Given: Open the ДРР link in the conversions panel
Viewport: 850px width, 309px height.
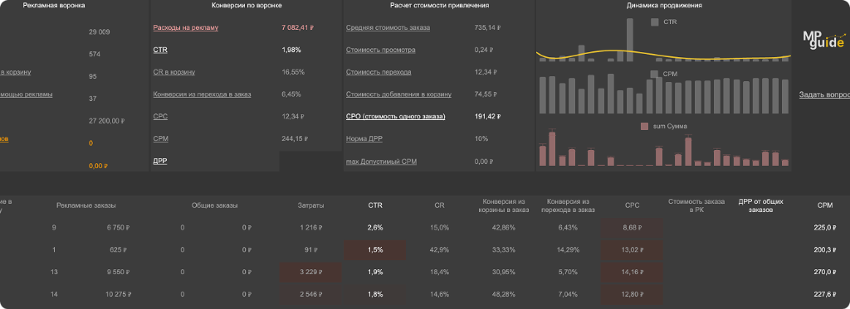Looking at the screenshot, I should (160, 162).
